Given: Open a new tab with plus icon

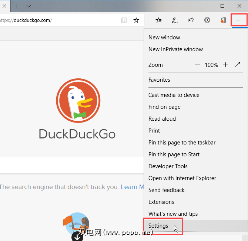Looking at the screenshot, I should pos(17,6).
